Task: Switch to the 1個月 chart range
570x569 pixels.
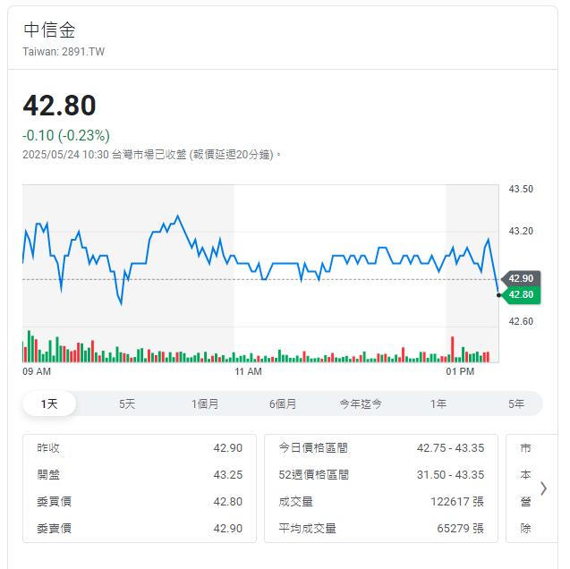Action: 205,403
